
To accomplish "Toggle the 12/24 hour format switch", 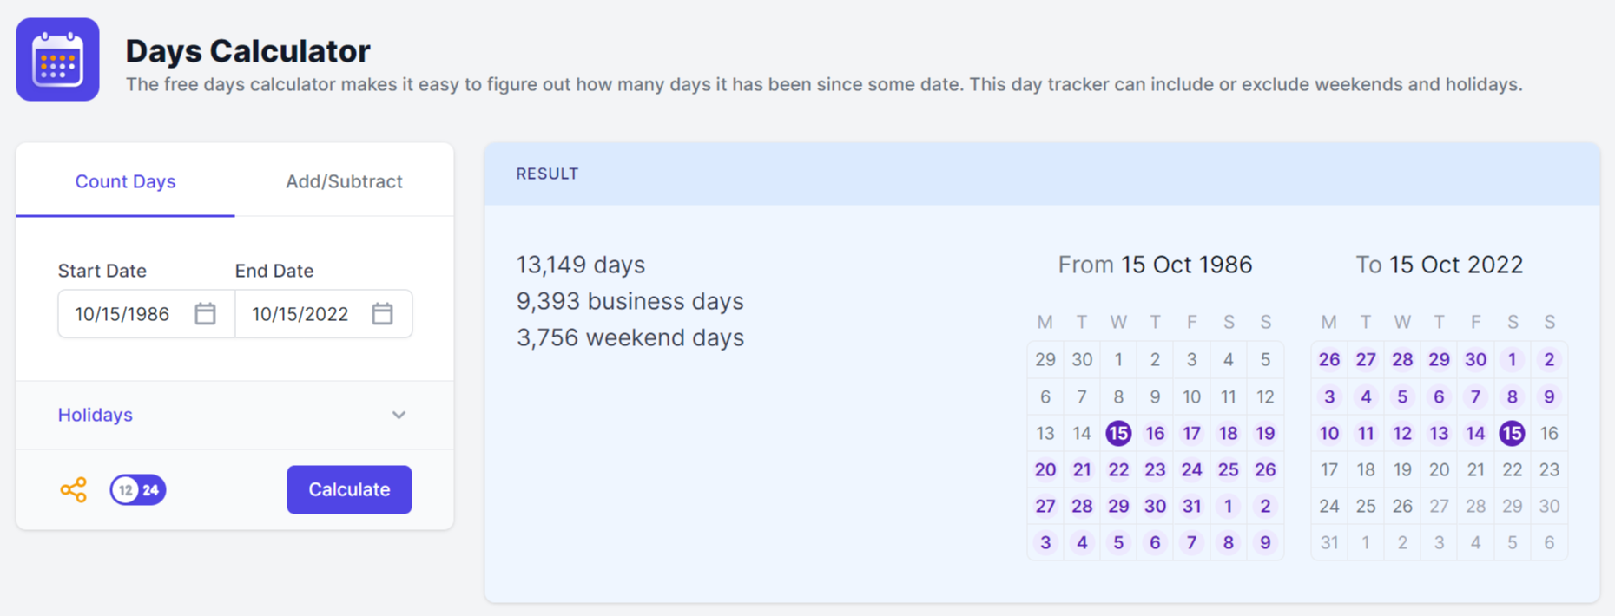I will point(138,489).
